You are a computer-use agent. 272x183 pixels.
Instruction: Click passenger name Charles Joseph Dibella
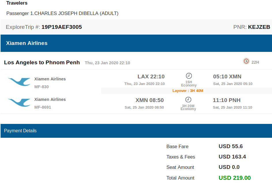66,13
